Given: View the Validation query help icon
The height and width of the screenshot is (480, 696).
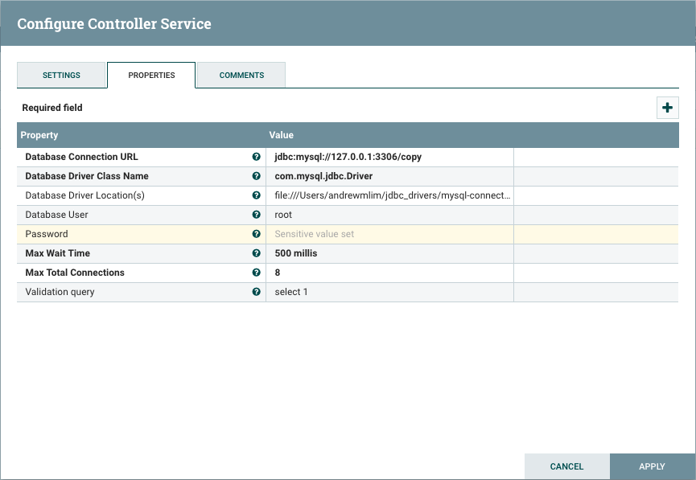Looking at the screenshot, I should tap(257, 292).
